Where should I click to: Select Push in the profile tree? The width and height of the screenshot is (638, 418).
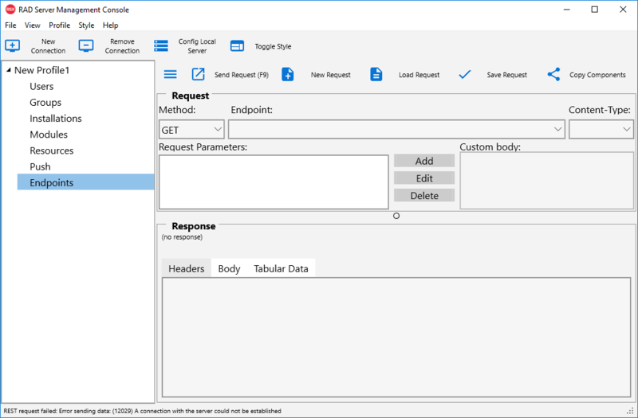pos(41,166)
